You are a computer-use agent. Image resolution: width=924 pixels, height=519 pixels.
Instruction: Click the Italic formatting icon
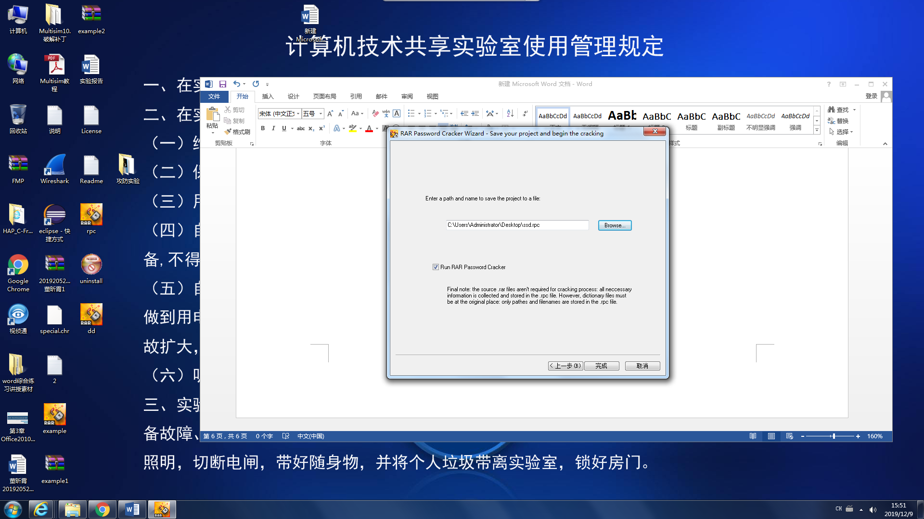(273, 128)
